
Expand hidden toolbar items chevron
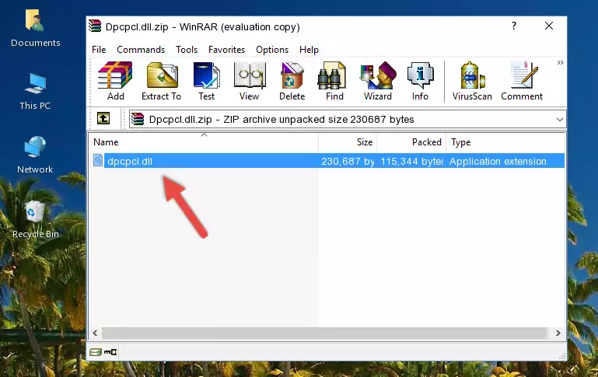[560, 62]
